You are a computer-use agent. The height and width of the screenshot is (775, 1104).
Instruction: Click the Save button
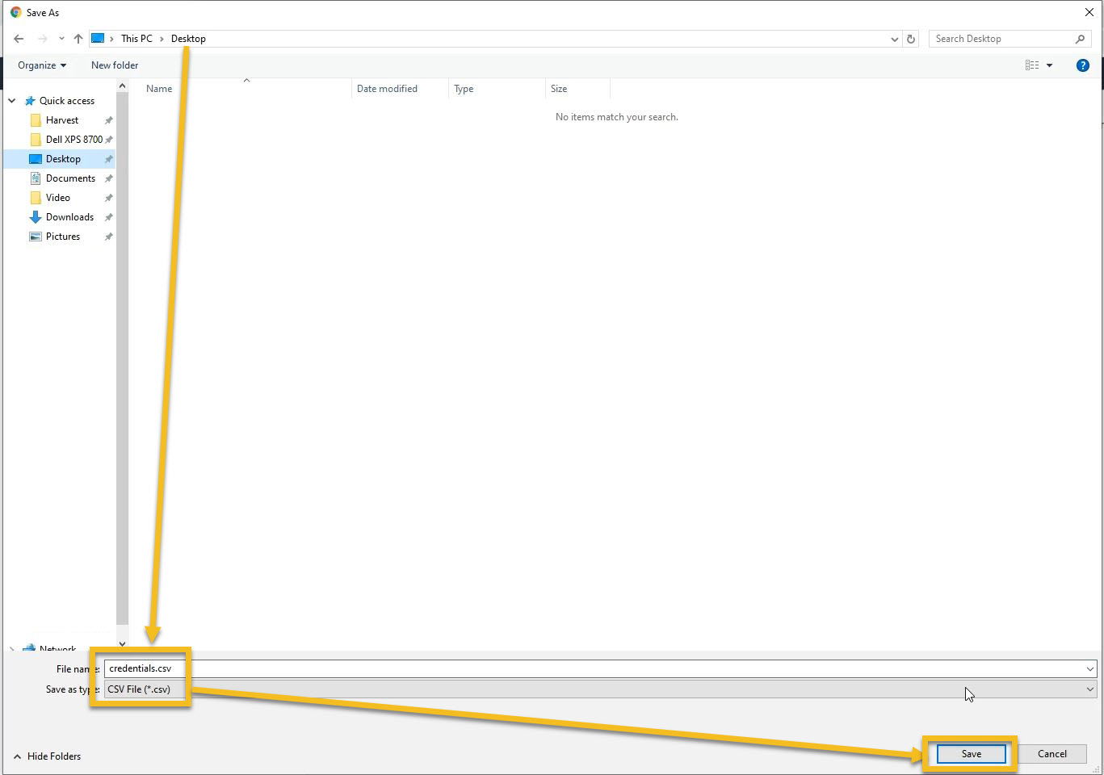[x=972, y=754]
